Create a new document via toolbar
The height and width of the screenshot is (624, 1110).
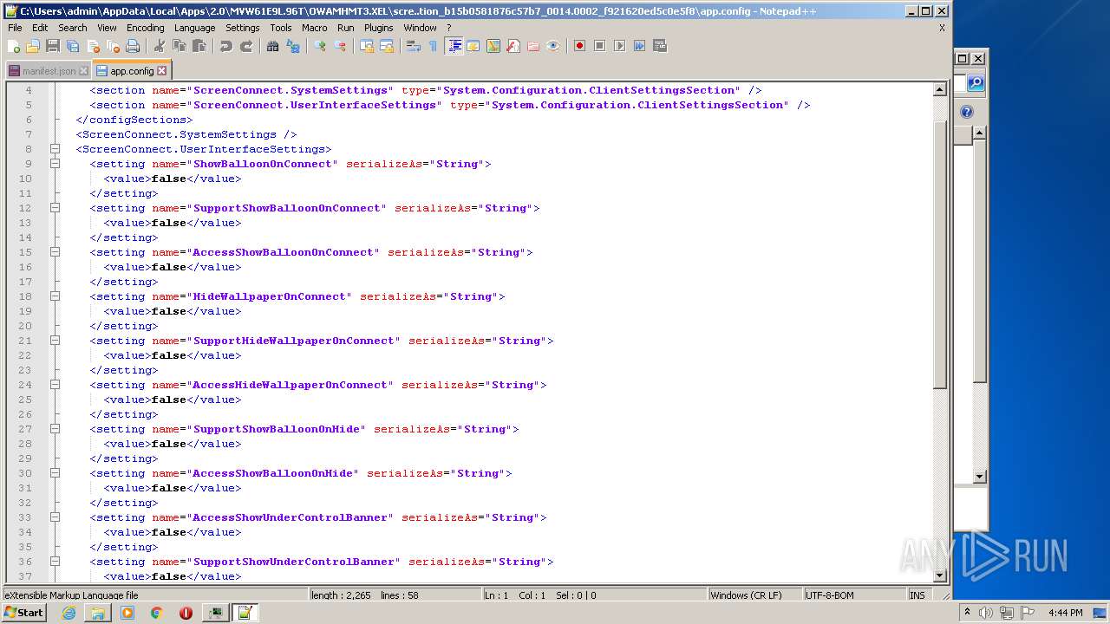pos(13,46)
